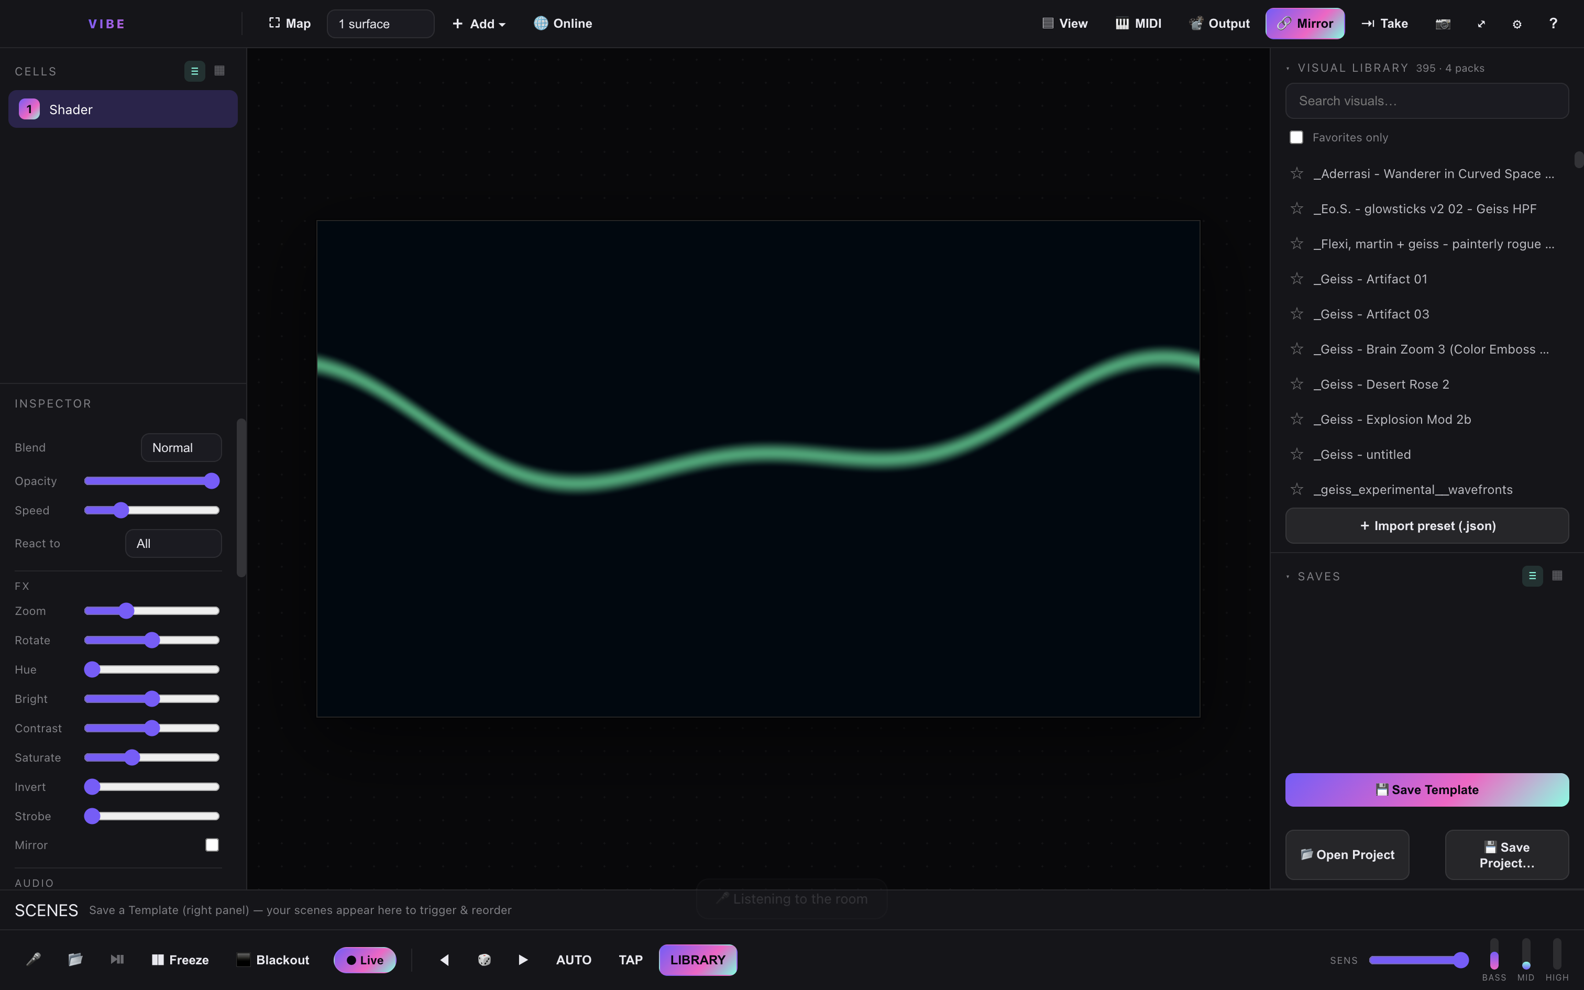Select the Shader cell
Image resolution: width=1584 pixels, height=990 pixels.
(x=123, y=109)
